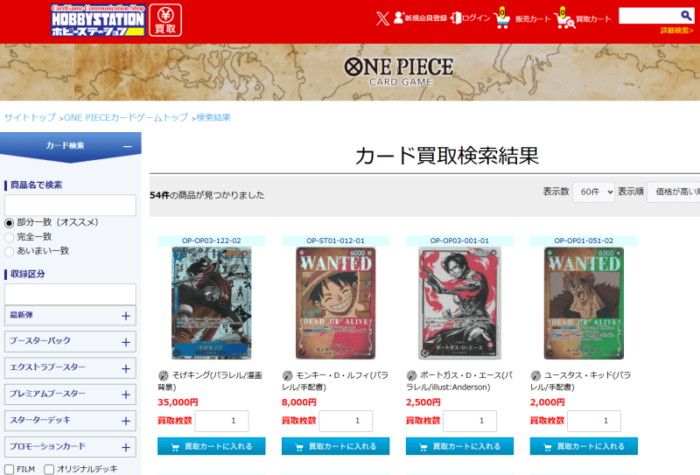Click the 新規会員登録 person icon

point(398,17)
